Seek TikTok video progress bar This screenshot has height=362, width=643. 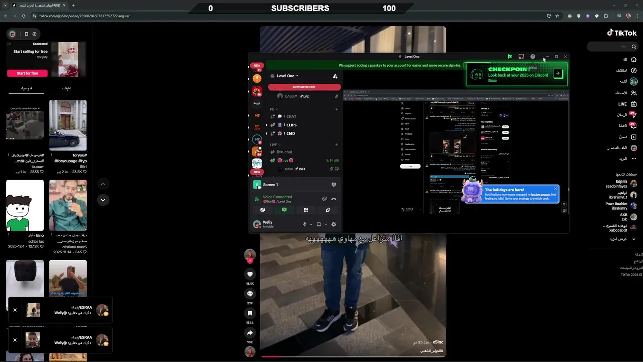353,356
